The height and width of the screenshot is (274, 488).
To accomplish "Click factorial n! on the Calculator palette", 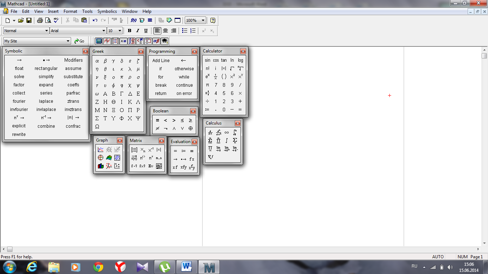I will coord(208,68).
